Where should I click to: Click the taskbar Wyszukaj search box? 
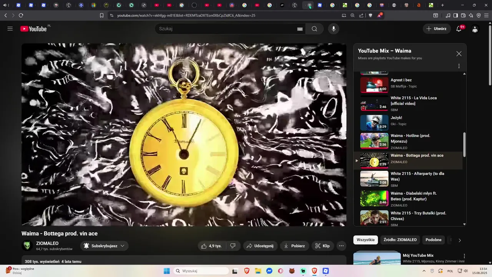point(201,271)
